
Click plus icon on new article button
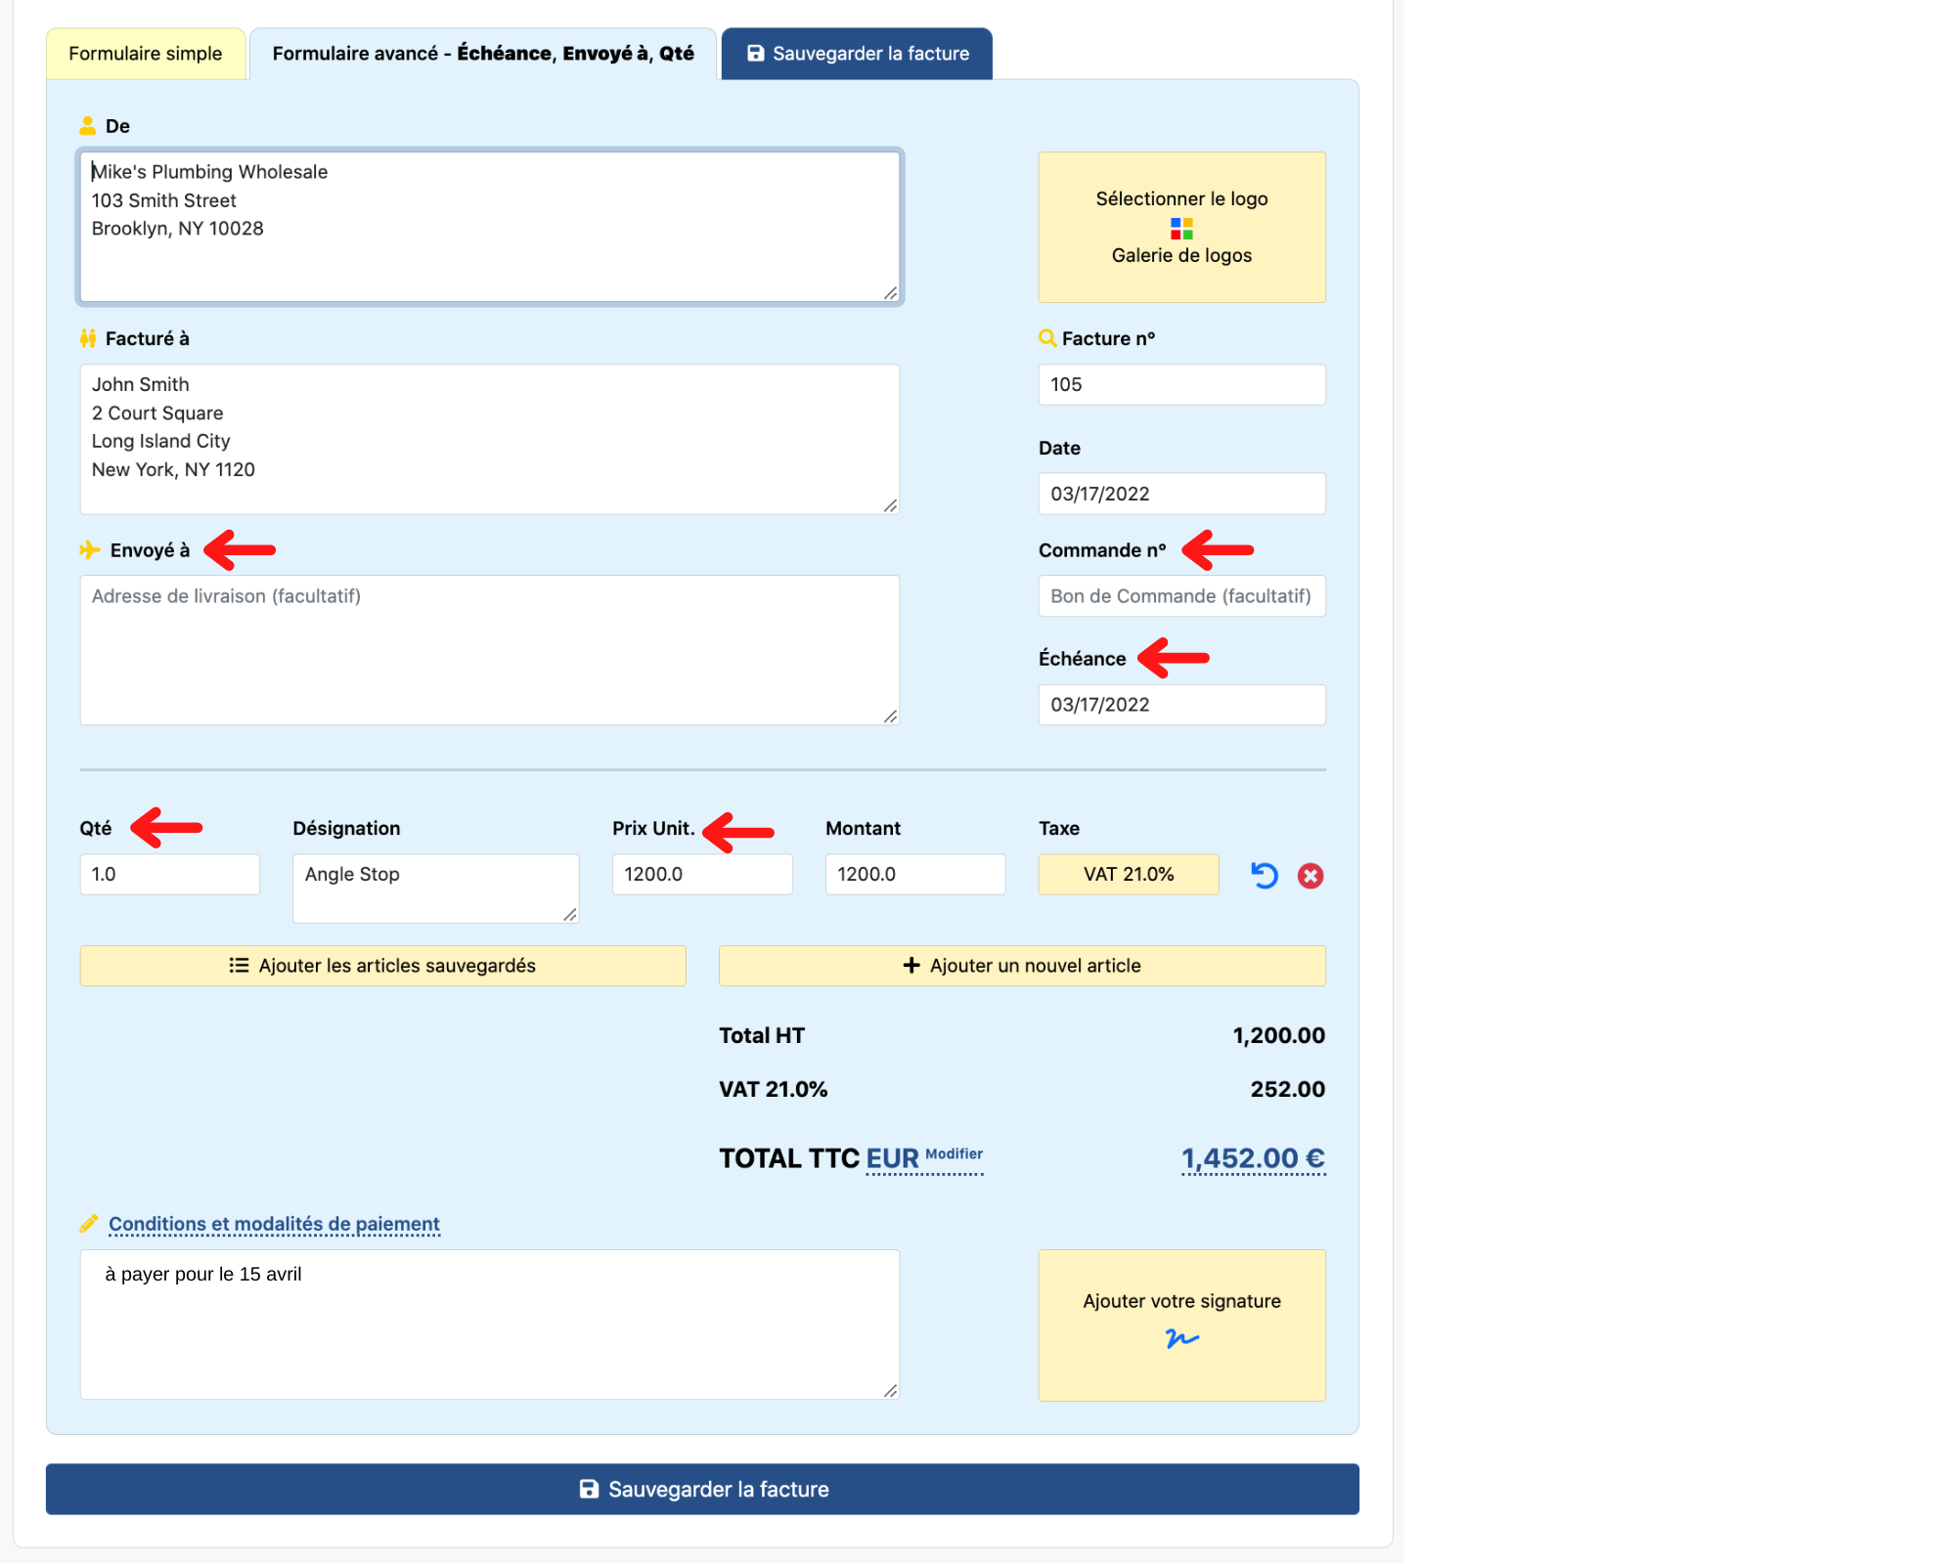(x=911, y=966)
